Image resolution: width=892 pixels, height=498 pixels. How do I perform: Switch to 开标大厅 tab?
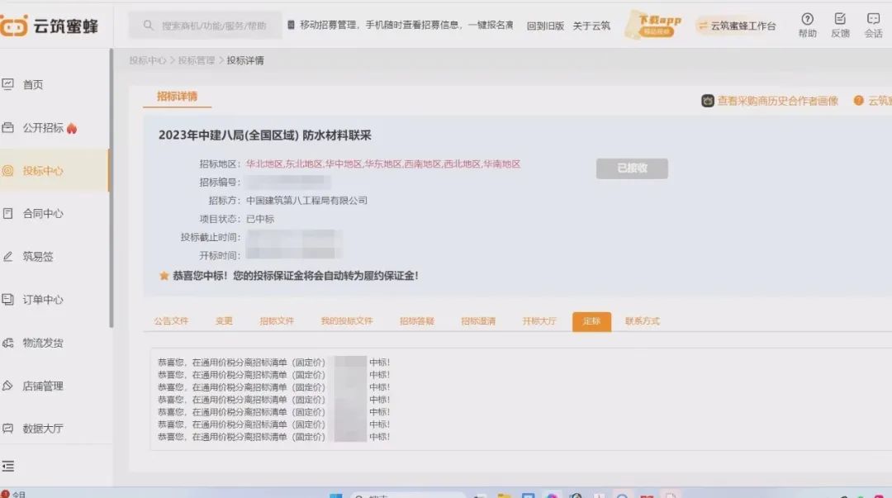coord(539,321)
